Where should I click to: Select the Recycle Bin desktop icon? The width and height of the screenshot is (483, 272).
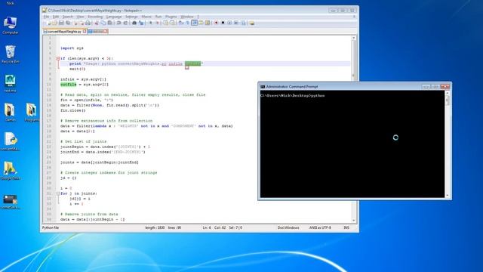(x=10, y=54)
